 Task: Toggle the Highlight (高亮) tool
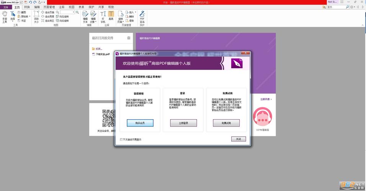click(x=111, y=16)
